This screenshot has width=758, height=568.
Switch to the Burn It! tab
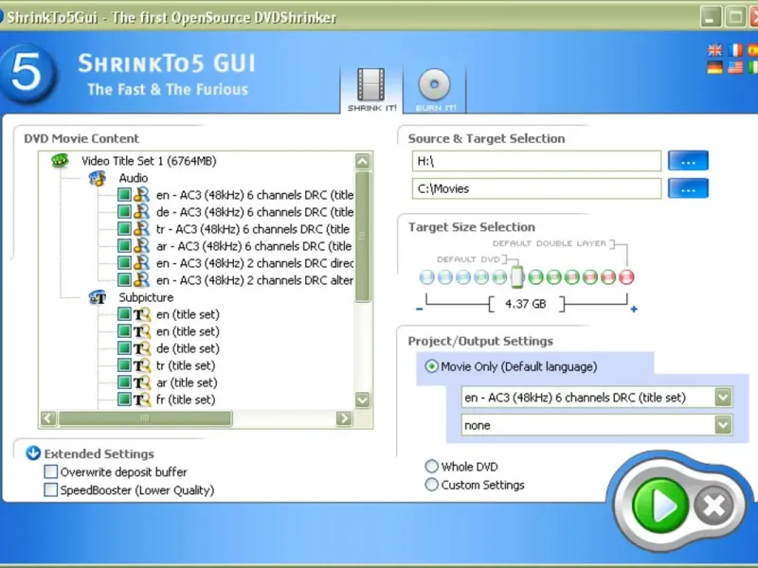[435, 90]
